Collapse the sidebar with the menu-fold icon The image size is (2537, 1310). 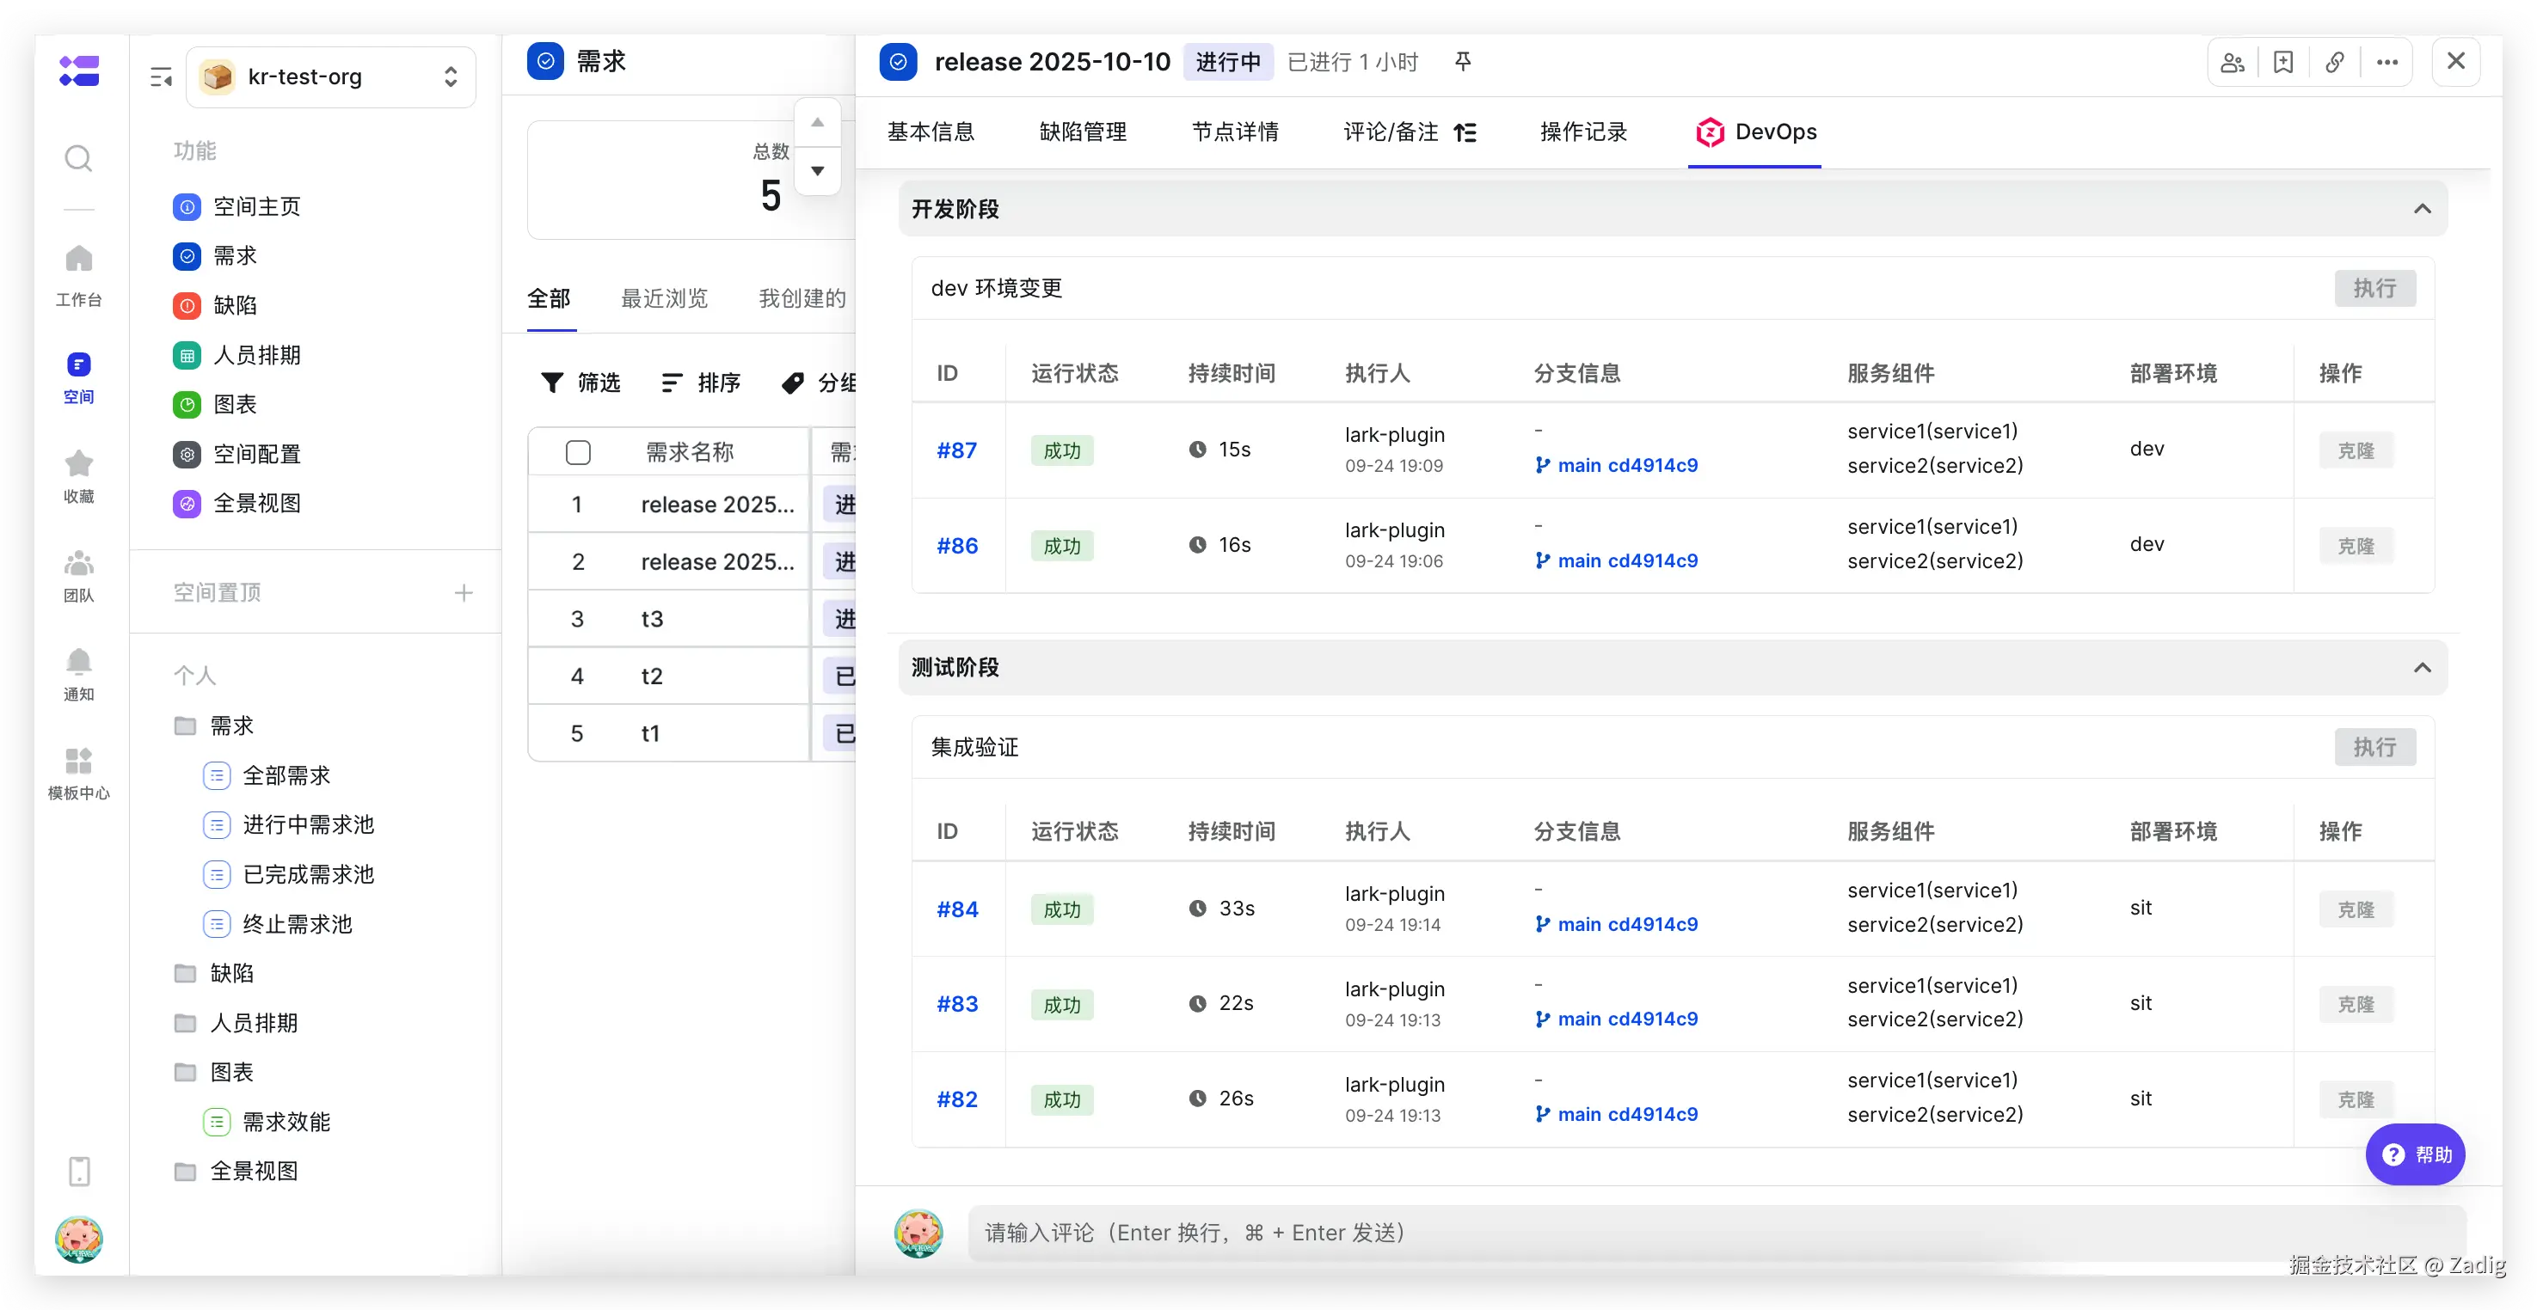(161, 77)
